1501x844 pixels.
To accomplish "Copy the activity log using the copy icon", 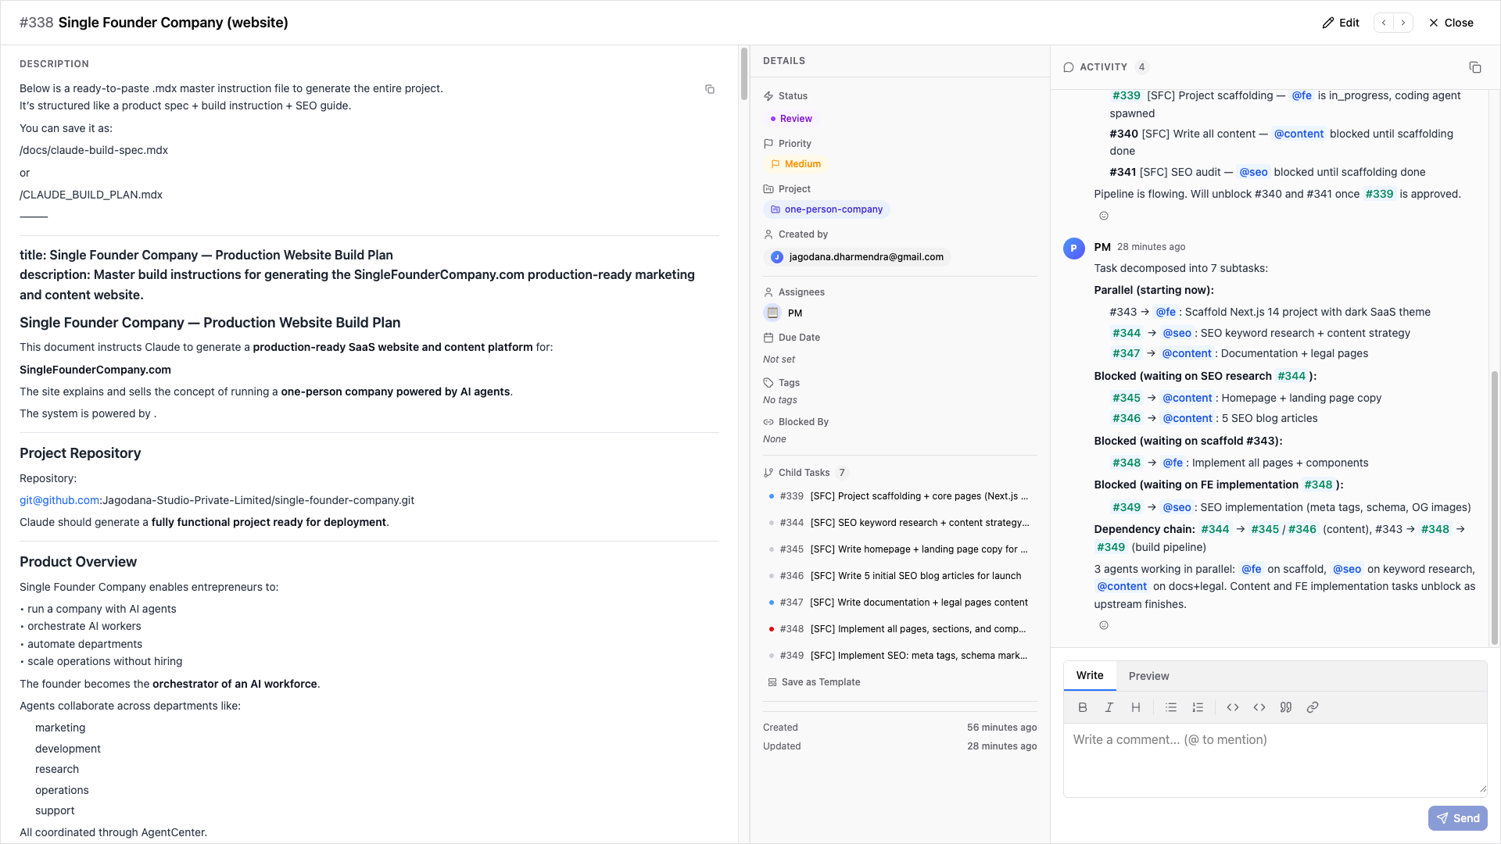I will [x=1475, y=67].
